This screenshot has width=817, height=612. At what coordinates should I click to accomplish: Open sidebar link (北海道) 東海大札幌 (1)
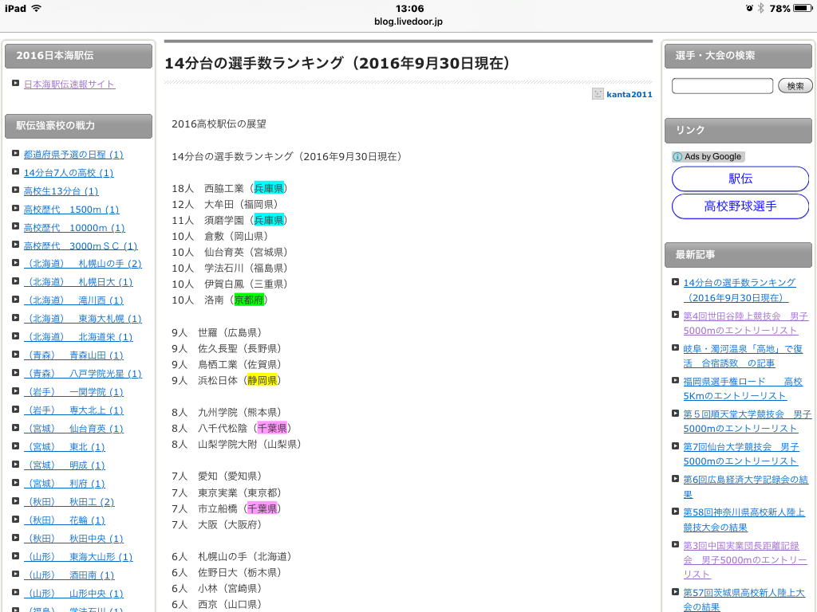coord(83,319)
